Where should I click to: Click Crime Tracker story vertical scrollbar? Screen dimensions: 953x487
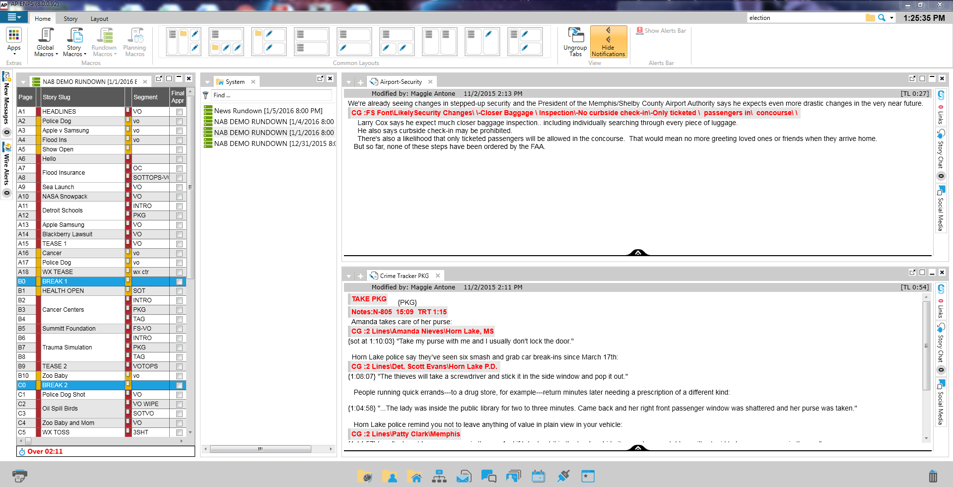[x=926, y=345]
